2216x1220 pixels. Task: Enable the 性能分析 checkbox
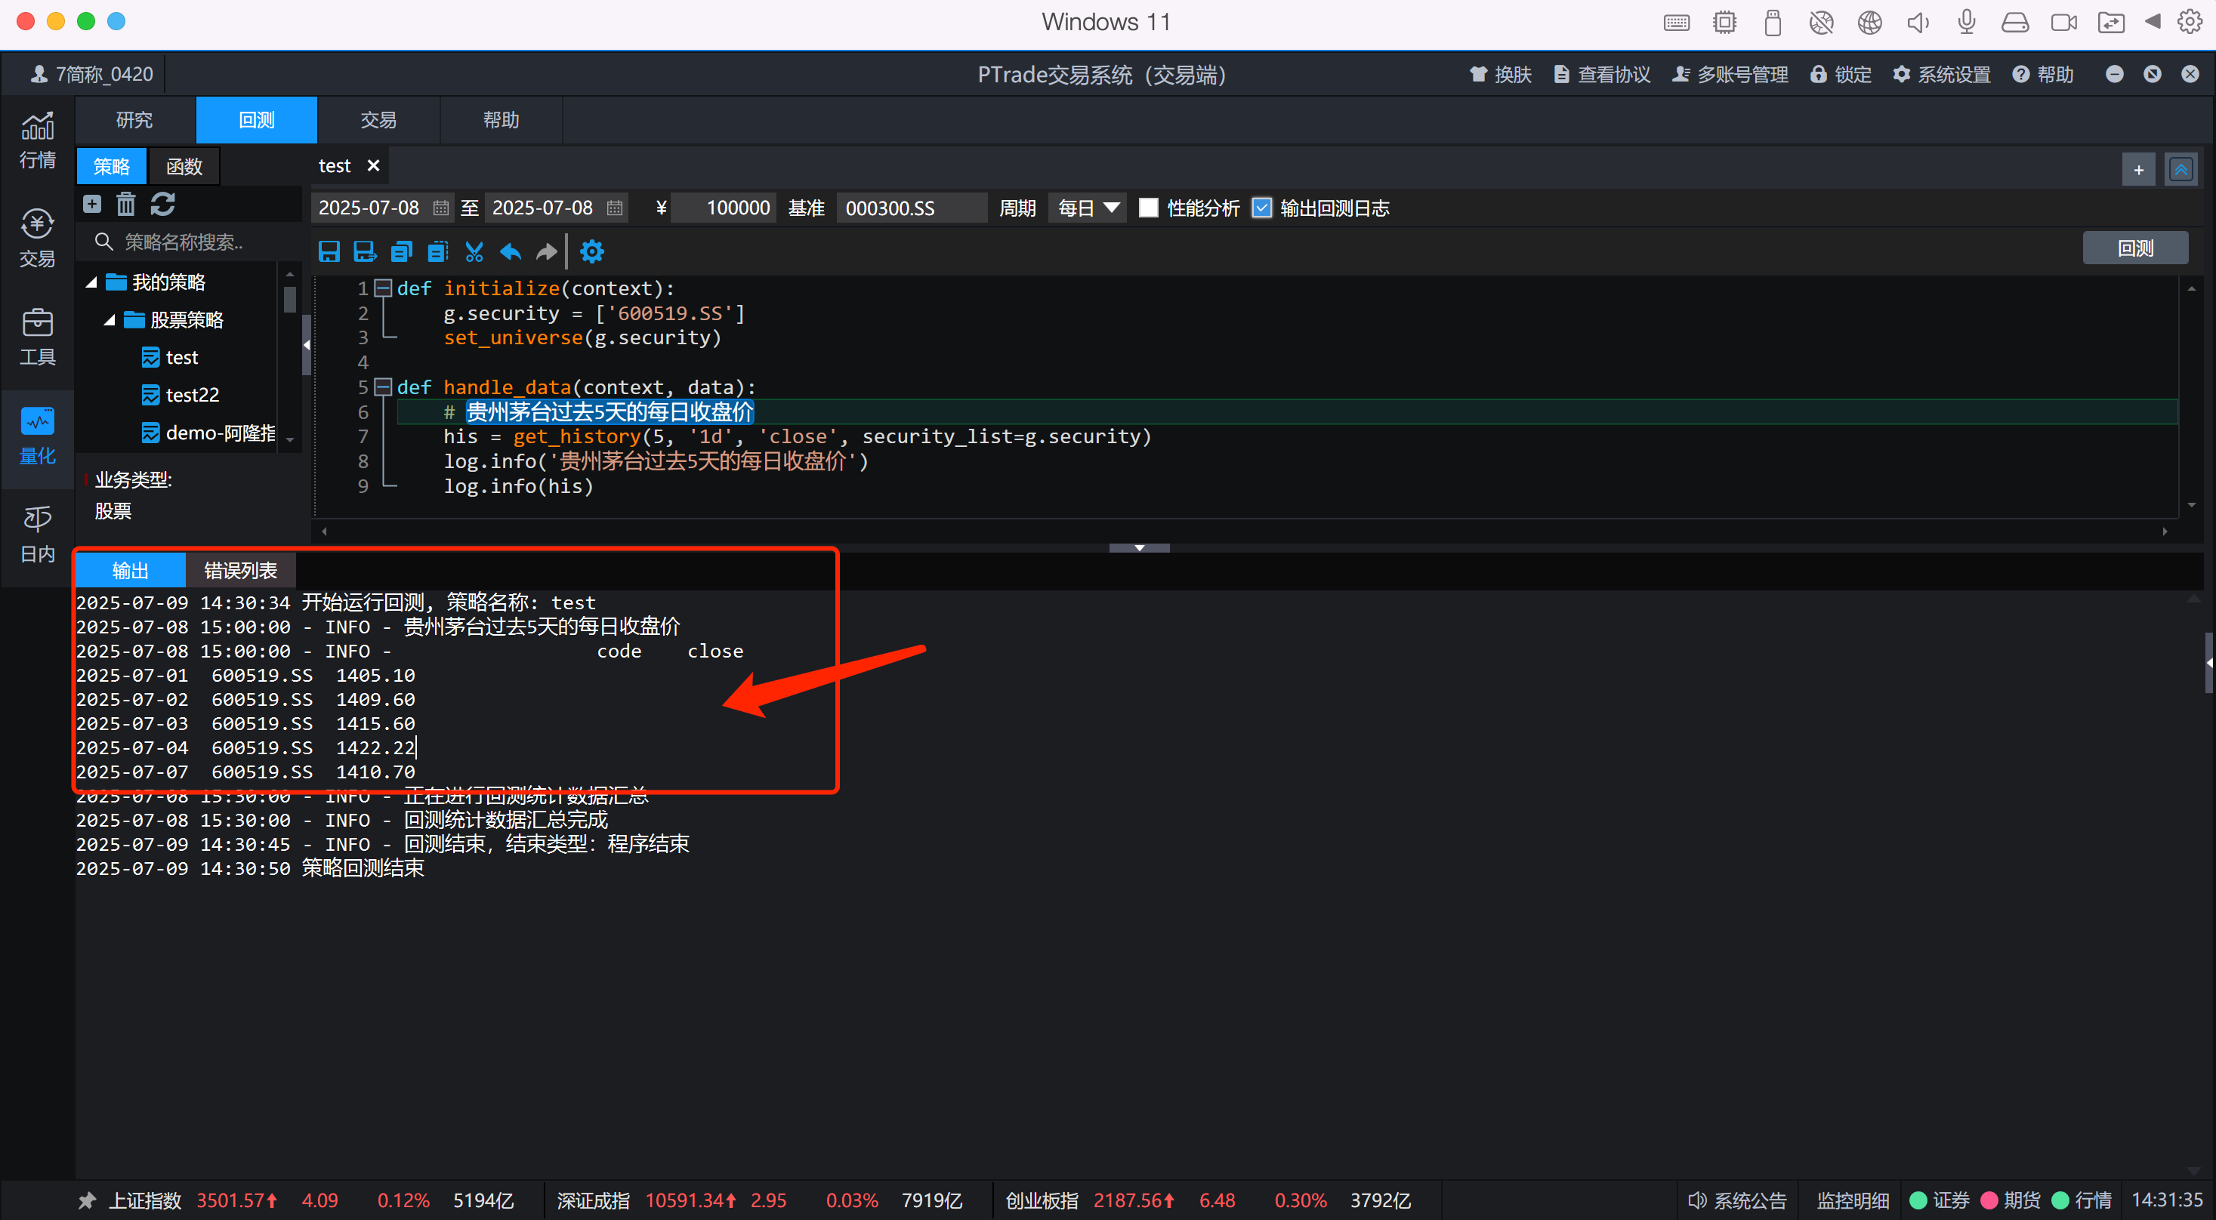(1149, 208)
